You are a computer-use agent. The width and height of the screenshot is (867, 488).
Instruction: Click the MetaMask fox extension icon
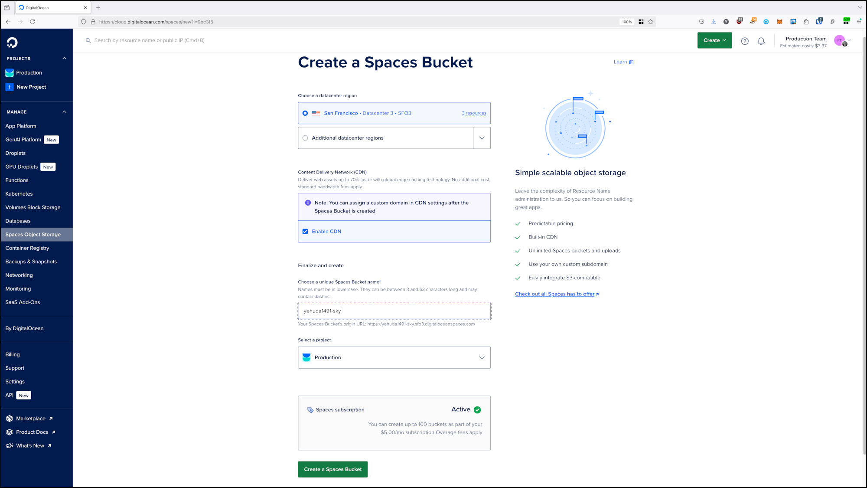(779, 22)
